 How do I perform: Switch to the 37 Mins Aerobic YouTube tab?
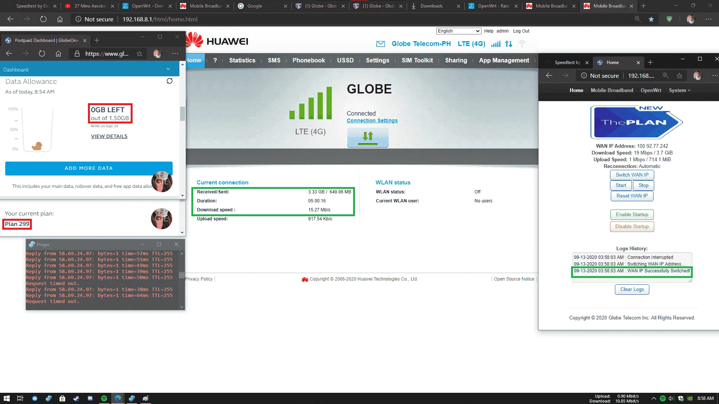[x=89, y=6]
